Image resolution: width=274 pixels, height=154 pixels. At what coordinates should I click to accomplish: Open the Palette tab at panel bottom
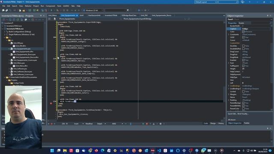247,123
